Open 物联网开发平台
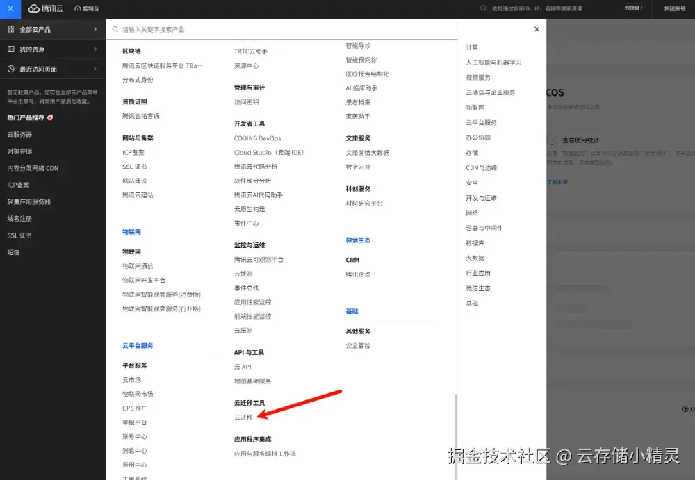This screenshot has height=480, width=695. [x=144, y=281]
